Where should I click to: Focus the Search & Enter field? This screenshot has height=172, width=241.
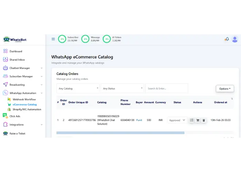click(166, 88)
